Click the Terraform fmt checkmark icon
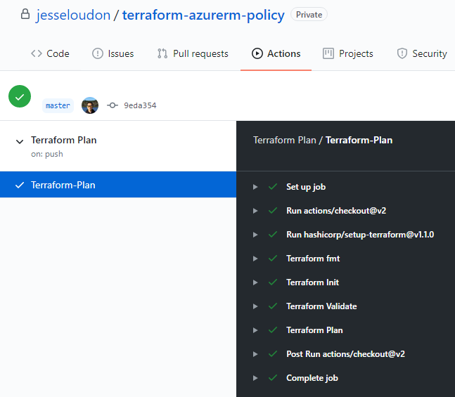The image size is (455, 397). [273, 258]
